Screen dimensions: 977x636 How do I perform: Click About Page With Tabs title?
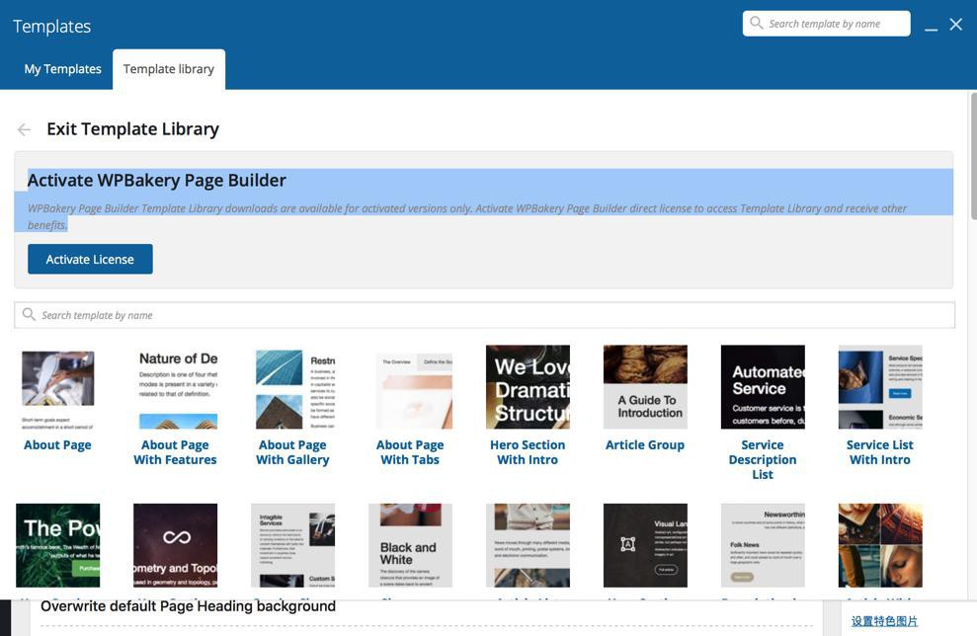[x=410, y=452]
